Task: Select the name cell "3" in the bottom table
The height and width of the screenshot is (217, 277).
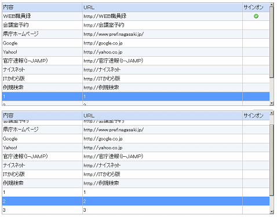Action: coord(42,210)
